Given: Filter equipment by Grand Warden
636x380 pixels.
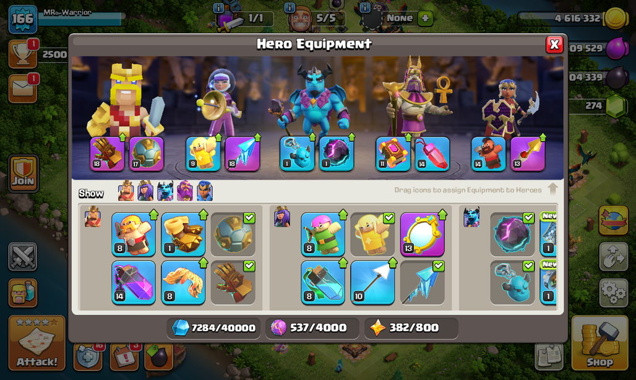Looking at the screenshot, I should pyautogui.click(x=185, y=191).
